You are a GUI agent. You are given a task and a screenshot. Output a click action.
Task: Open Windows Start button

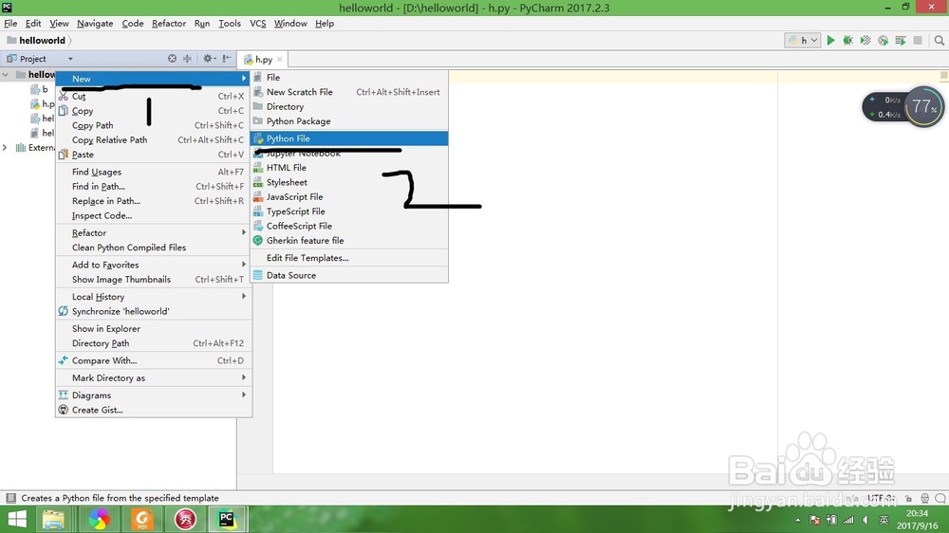point(17,519)
